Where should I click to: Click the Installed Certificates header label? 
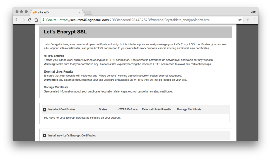point(62,109)
